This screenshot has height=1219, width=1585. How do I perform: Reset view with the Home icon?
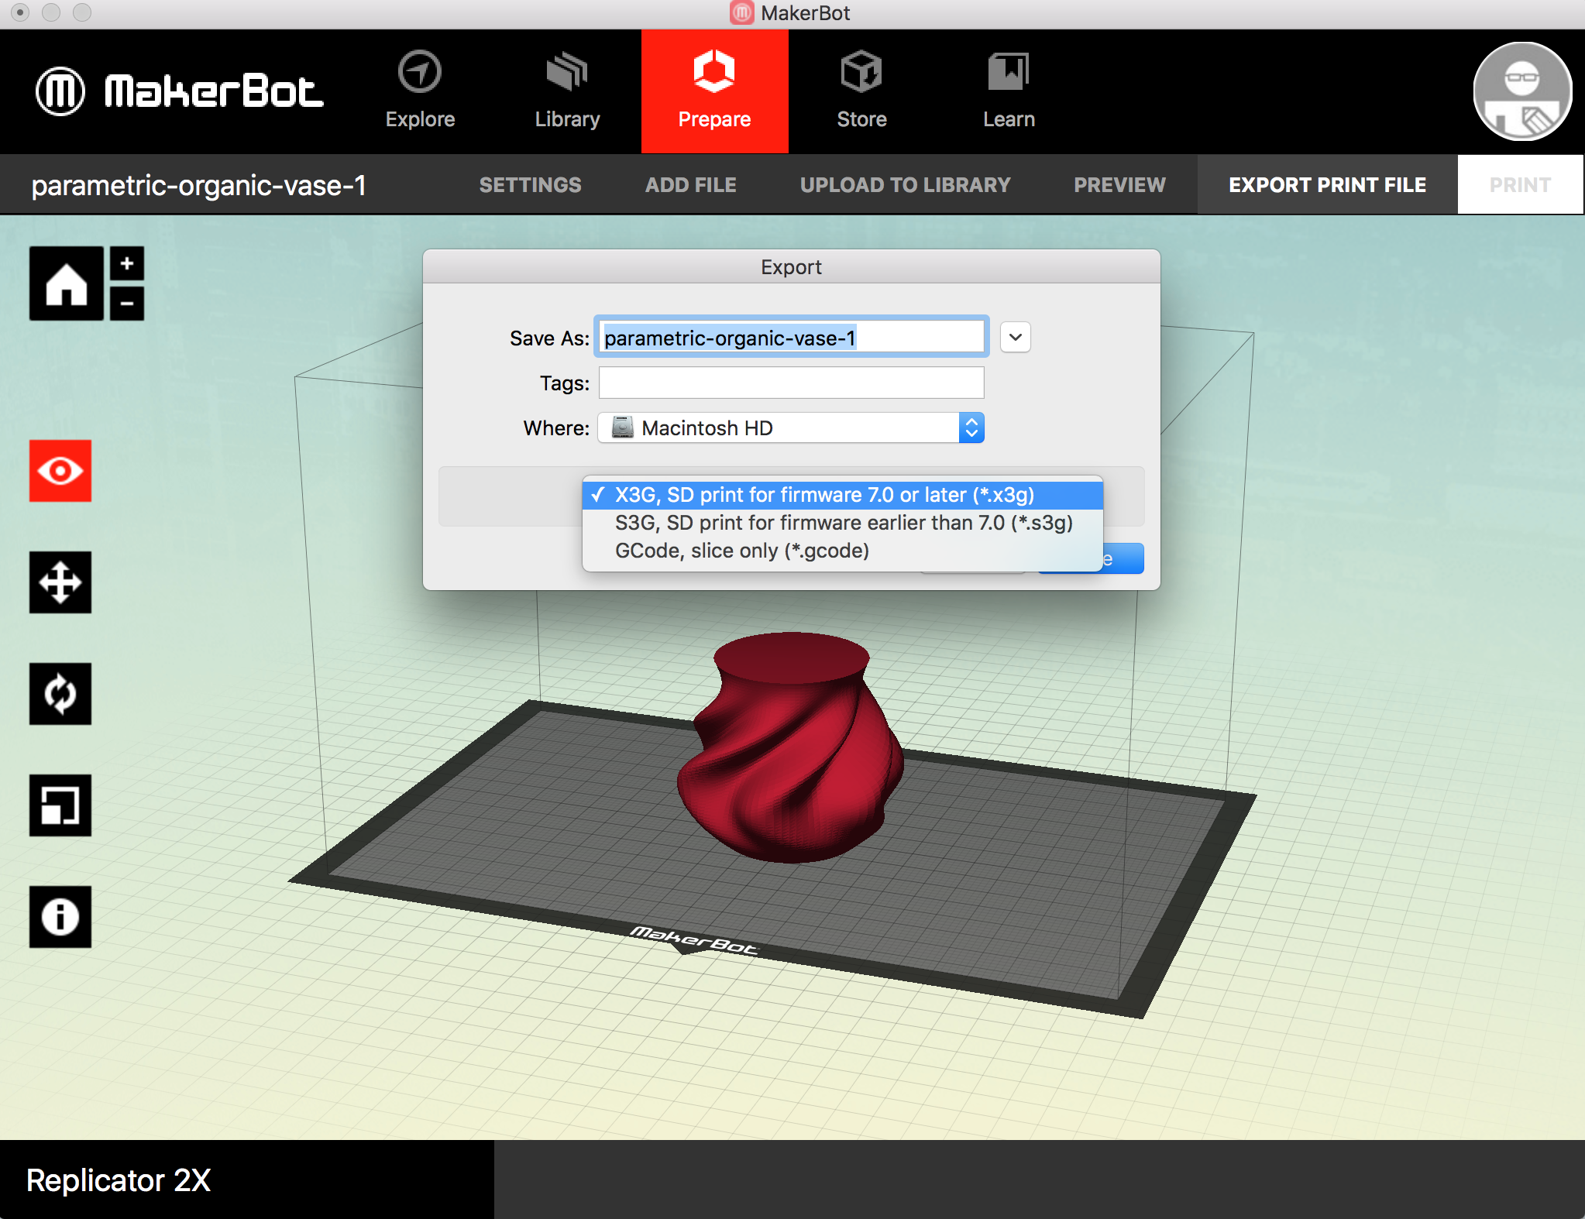click(x=67, y=283)
